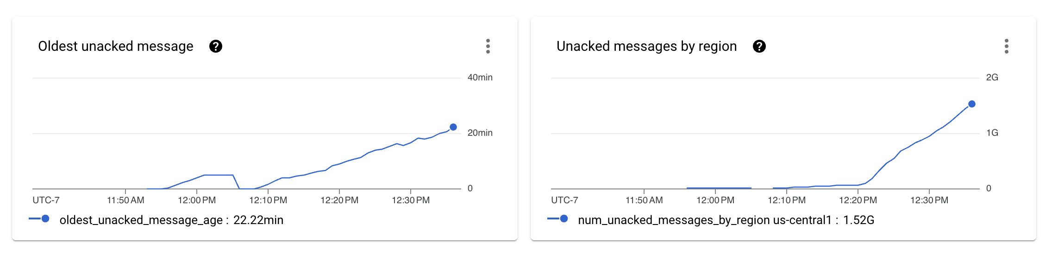Image resolution: width=1052 pixels, height=255 pixels.
Task: Click help icon beside Oldest unacked message
Action: (216, 46)
